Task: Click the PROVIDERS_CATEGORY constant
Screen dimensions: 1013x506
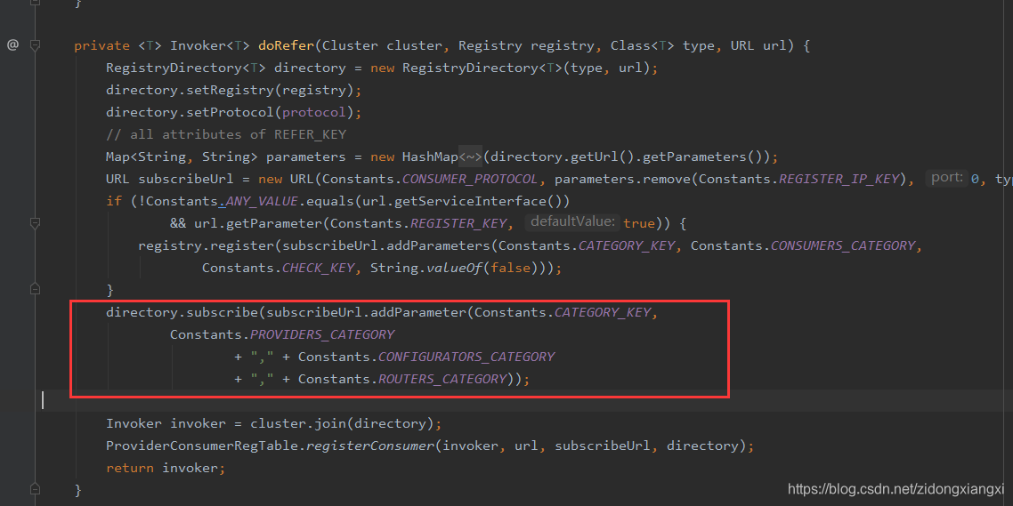Action: tap(322, 335)
